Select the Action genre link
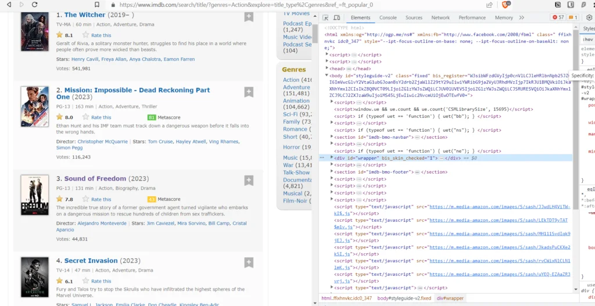This screenshot has width=595, height=306. coord(291,80)
